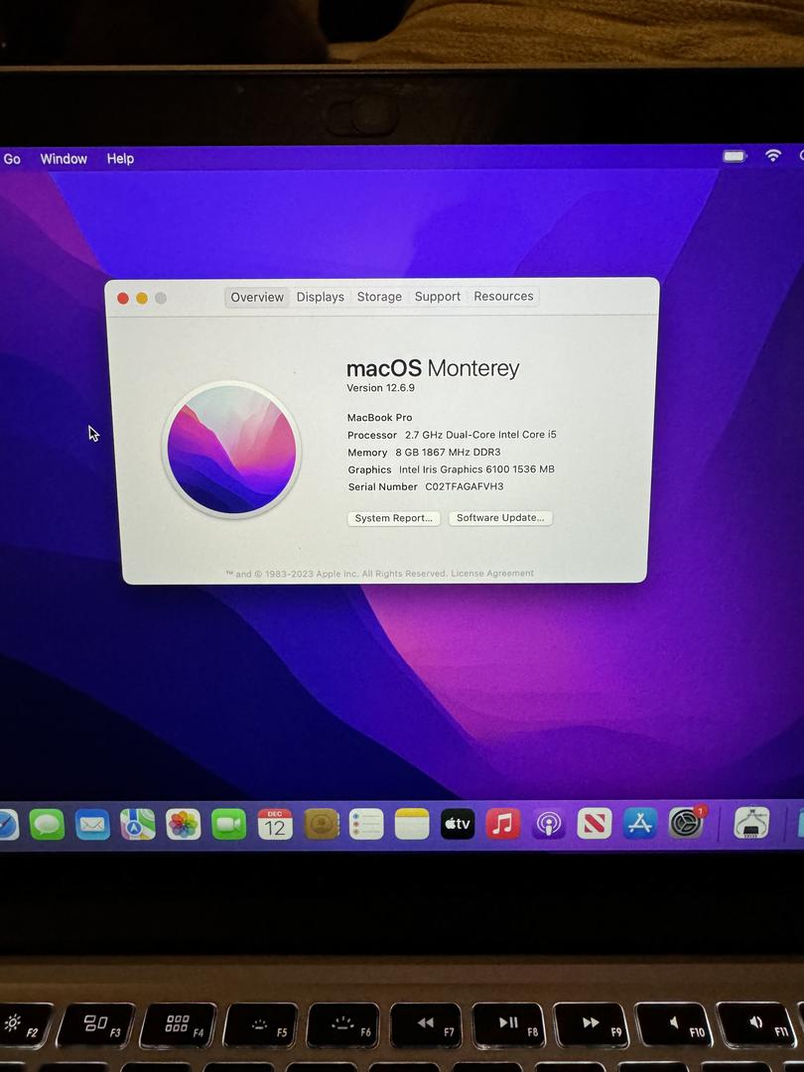This screenshot has height=1072, width=804.
Task: Open Calendar icon showing Dec 12
Action: (275, 825)
